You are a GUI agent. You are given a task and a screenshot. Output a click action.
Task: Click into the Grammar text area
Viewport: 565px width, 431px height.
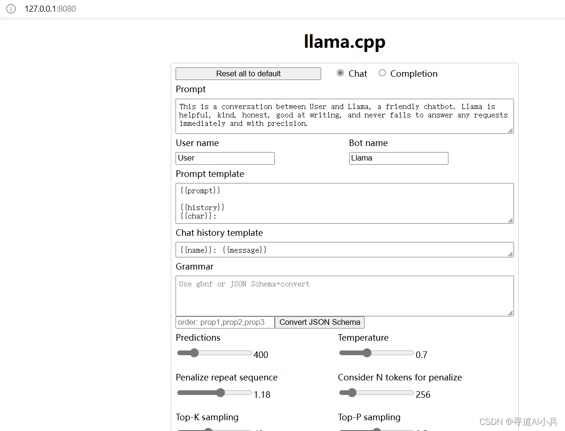pos(345,296)
